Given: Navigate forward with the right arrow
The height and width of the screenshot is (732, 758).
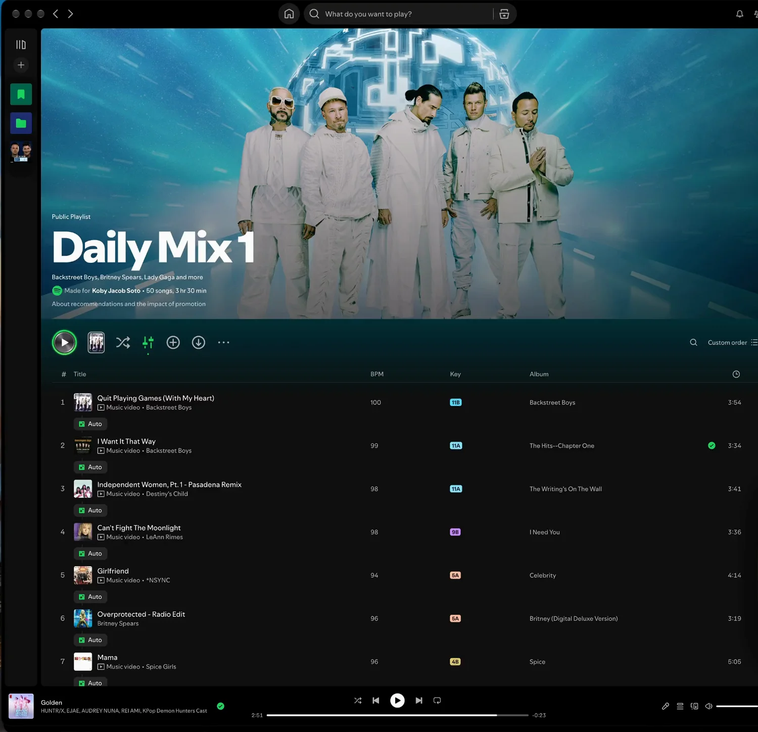Looking at the screenshot, I should point(70,14).
